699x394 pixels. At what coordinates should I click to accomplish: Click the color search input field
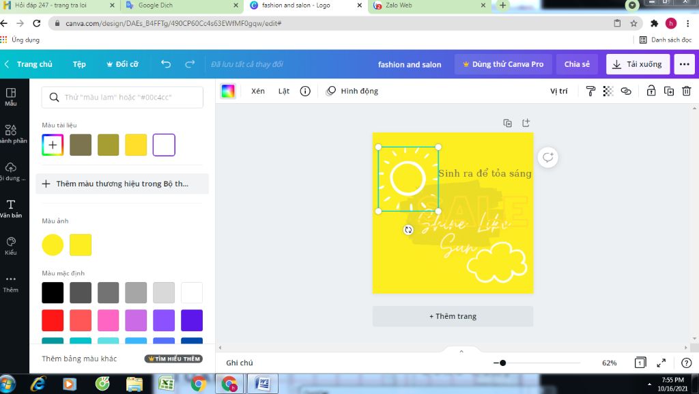coord(122,97)
